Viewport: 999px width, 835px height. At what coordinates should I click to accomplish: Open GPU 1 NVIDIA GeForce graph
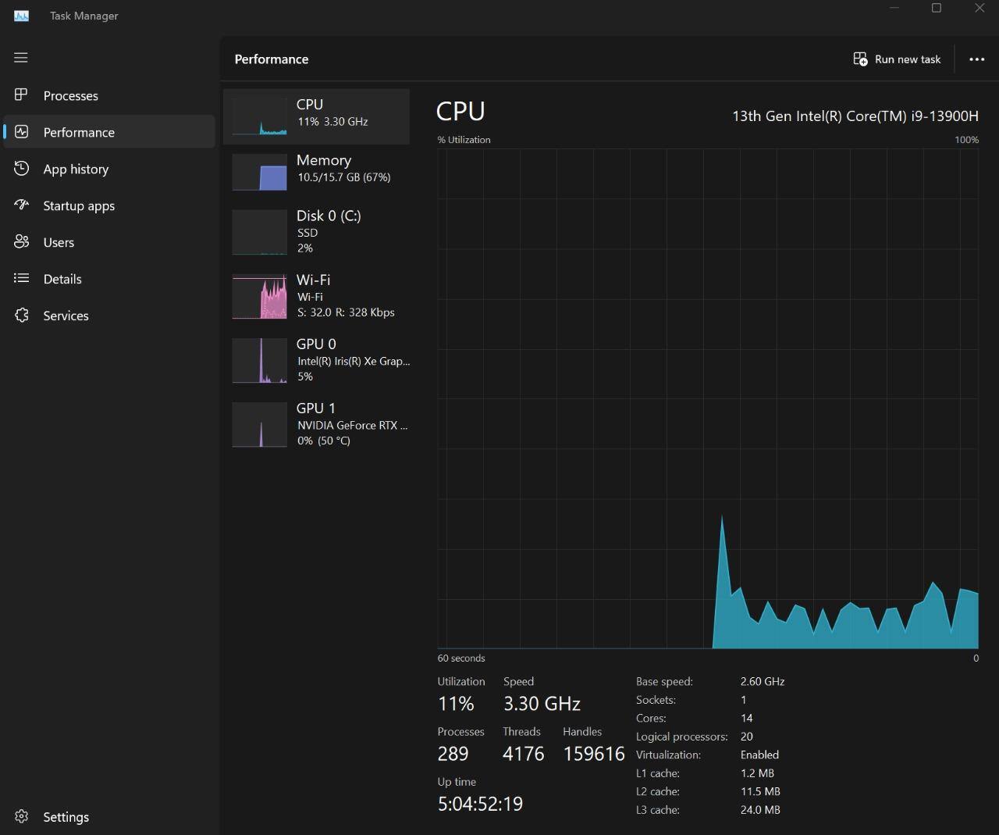(x=317, y=424)
